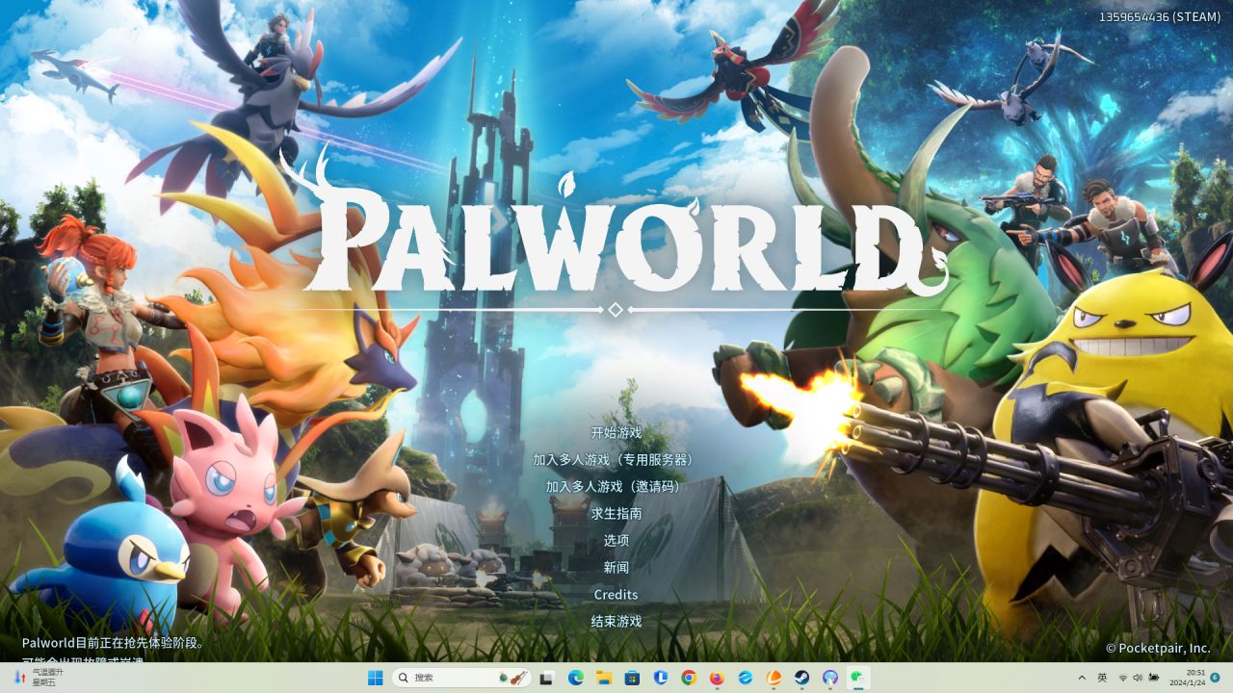Quit the game with 结束游戏
The height and width of the screenshot is (693, 1233).
point(616,622)
